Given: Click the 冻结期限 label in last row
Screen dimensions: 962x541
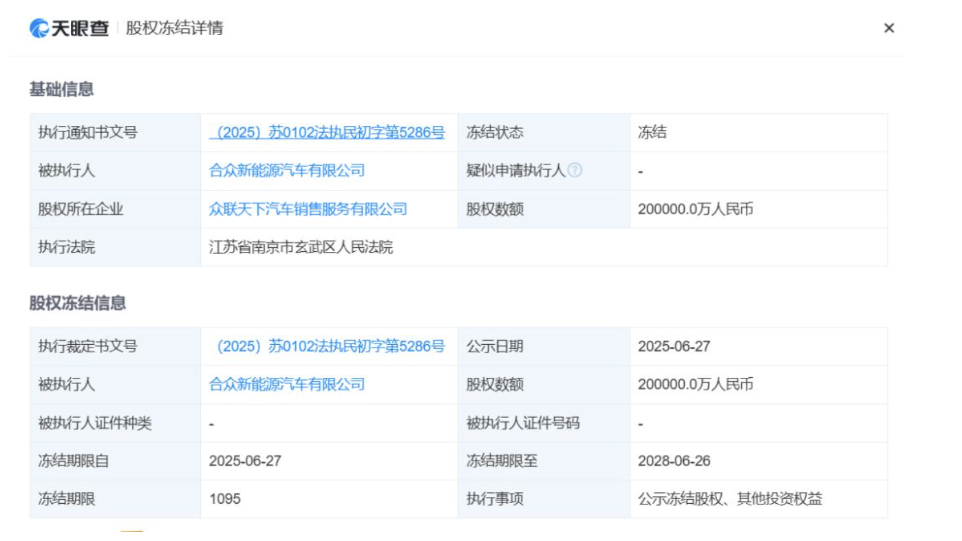Looking at the screenshot, I should point(66,498).
